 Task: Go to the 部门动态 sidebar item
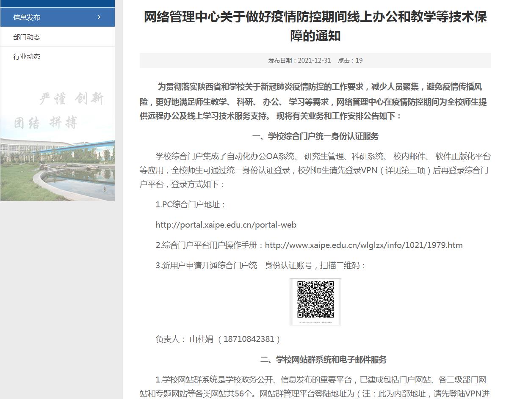click(x=27, y=37)
